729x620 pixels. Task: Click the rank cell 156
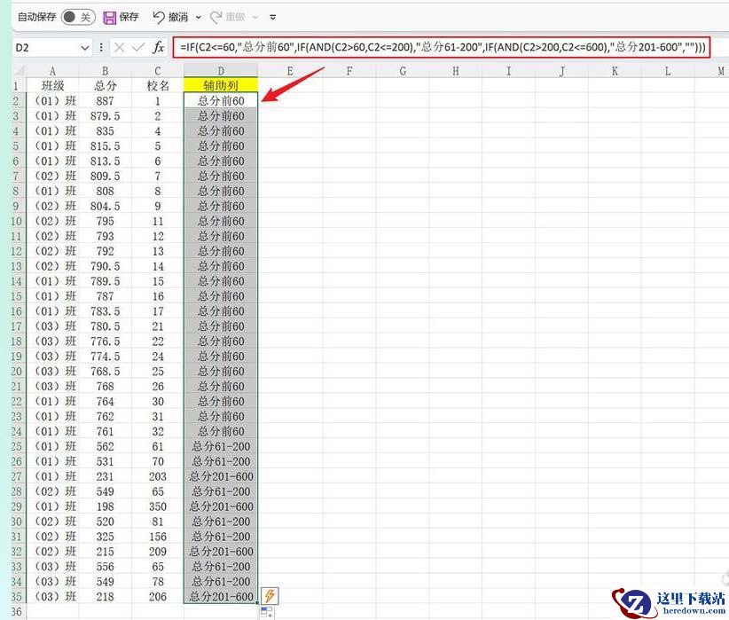pos(158,537)
